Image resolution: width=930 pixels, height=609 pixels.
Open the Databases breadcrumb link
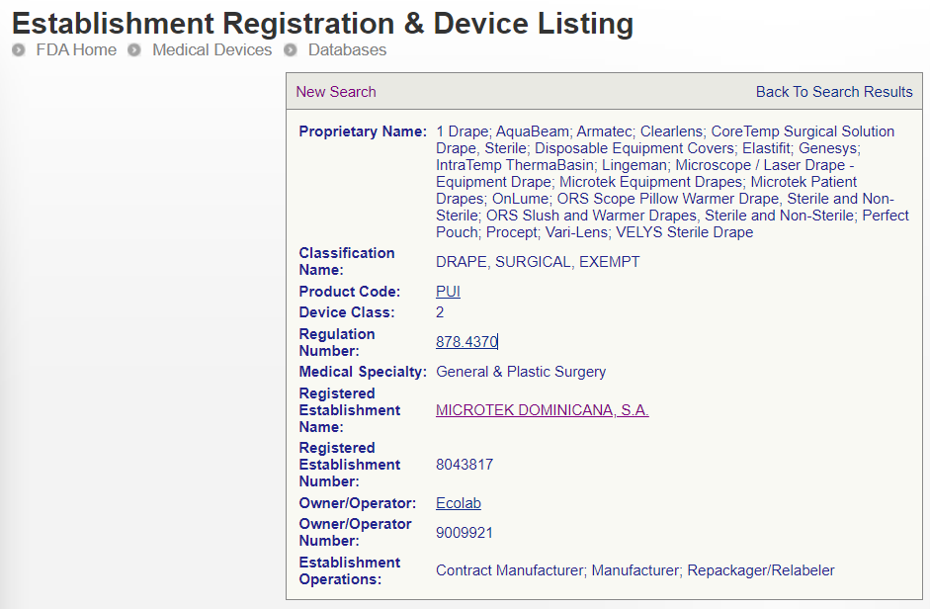(x=347, y=49)
